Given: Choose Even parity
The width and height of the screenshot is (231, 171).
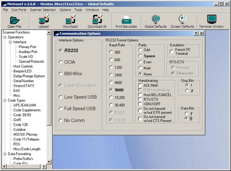Looking at the screenshot, I should pos(140,62).
